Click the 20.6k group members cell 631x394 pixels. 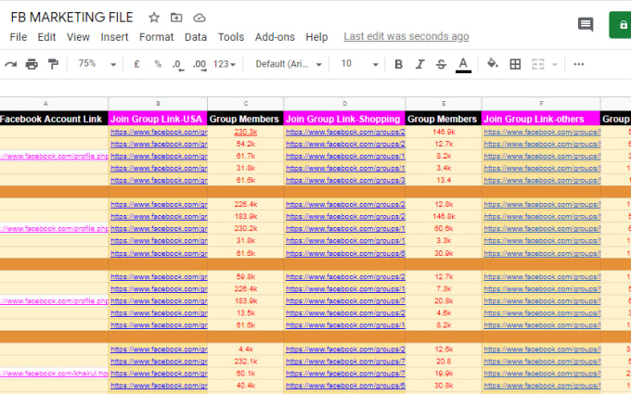point(444,300)
